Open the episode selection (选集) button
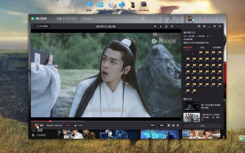 click(162, 125)
